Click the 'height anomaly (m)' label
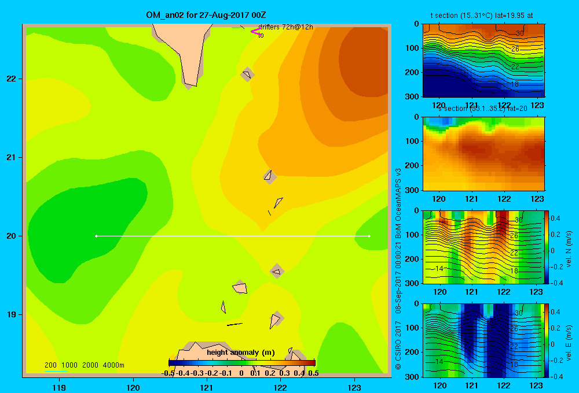Image resolution: width=579 pixels, height=393 pixels. tap(241, 353)
